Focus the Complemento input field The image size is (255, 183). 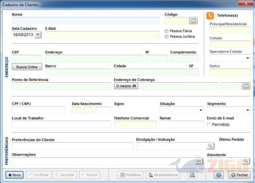coord(184,59)
